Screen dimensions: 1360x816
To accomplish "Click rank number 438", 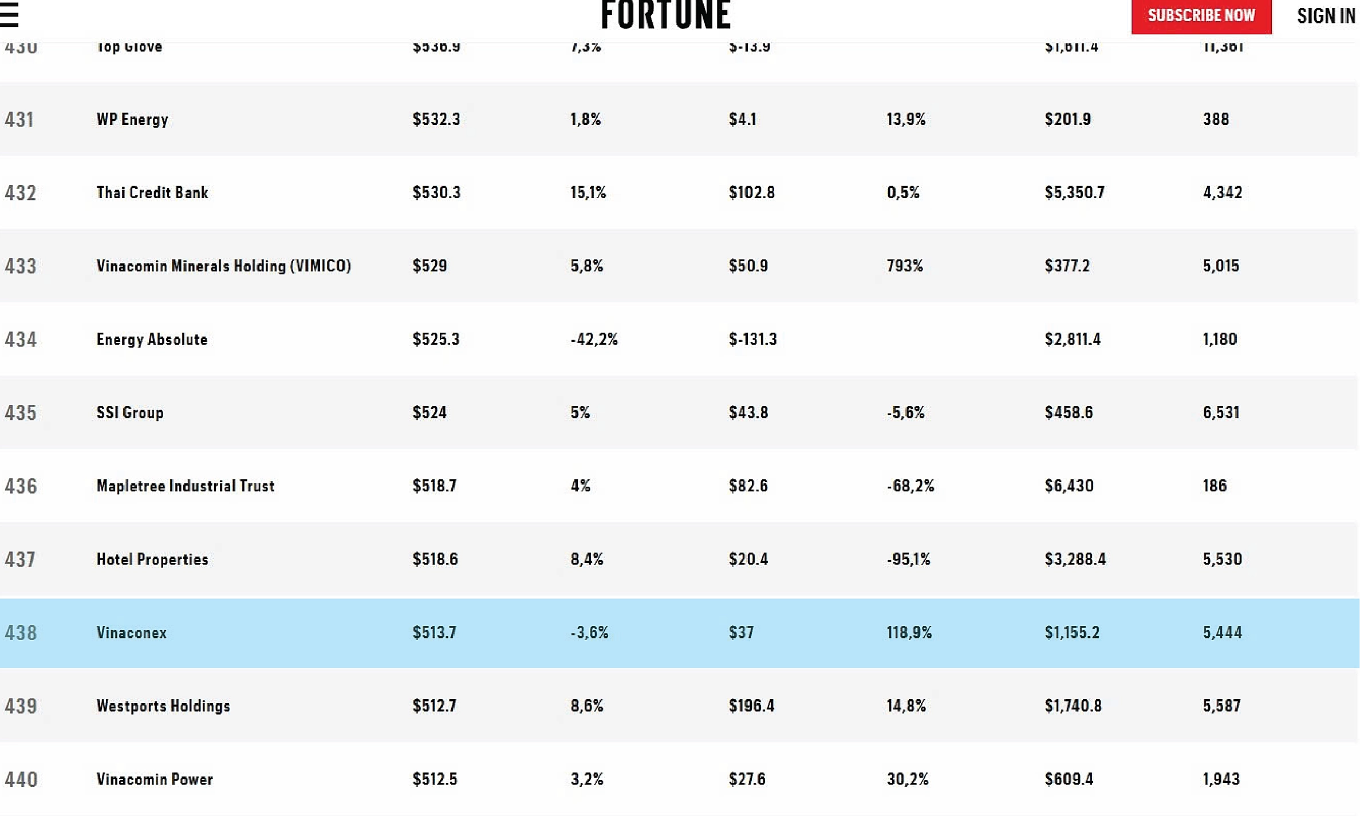I will 21,632.
